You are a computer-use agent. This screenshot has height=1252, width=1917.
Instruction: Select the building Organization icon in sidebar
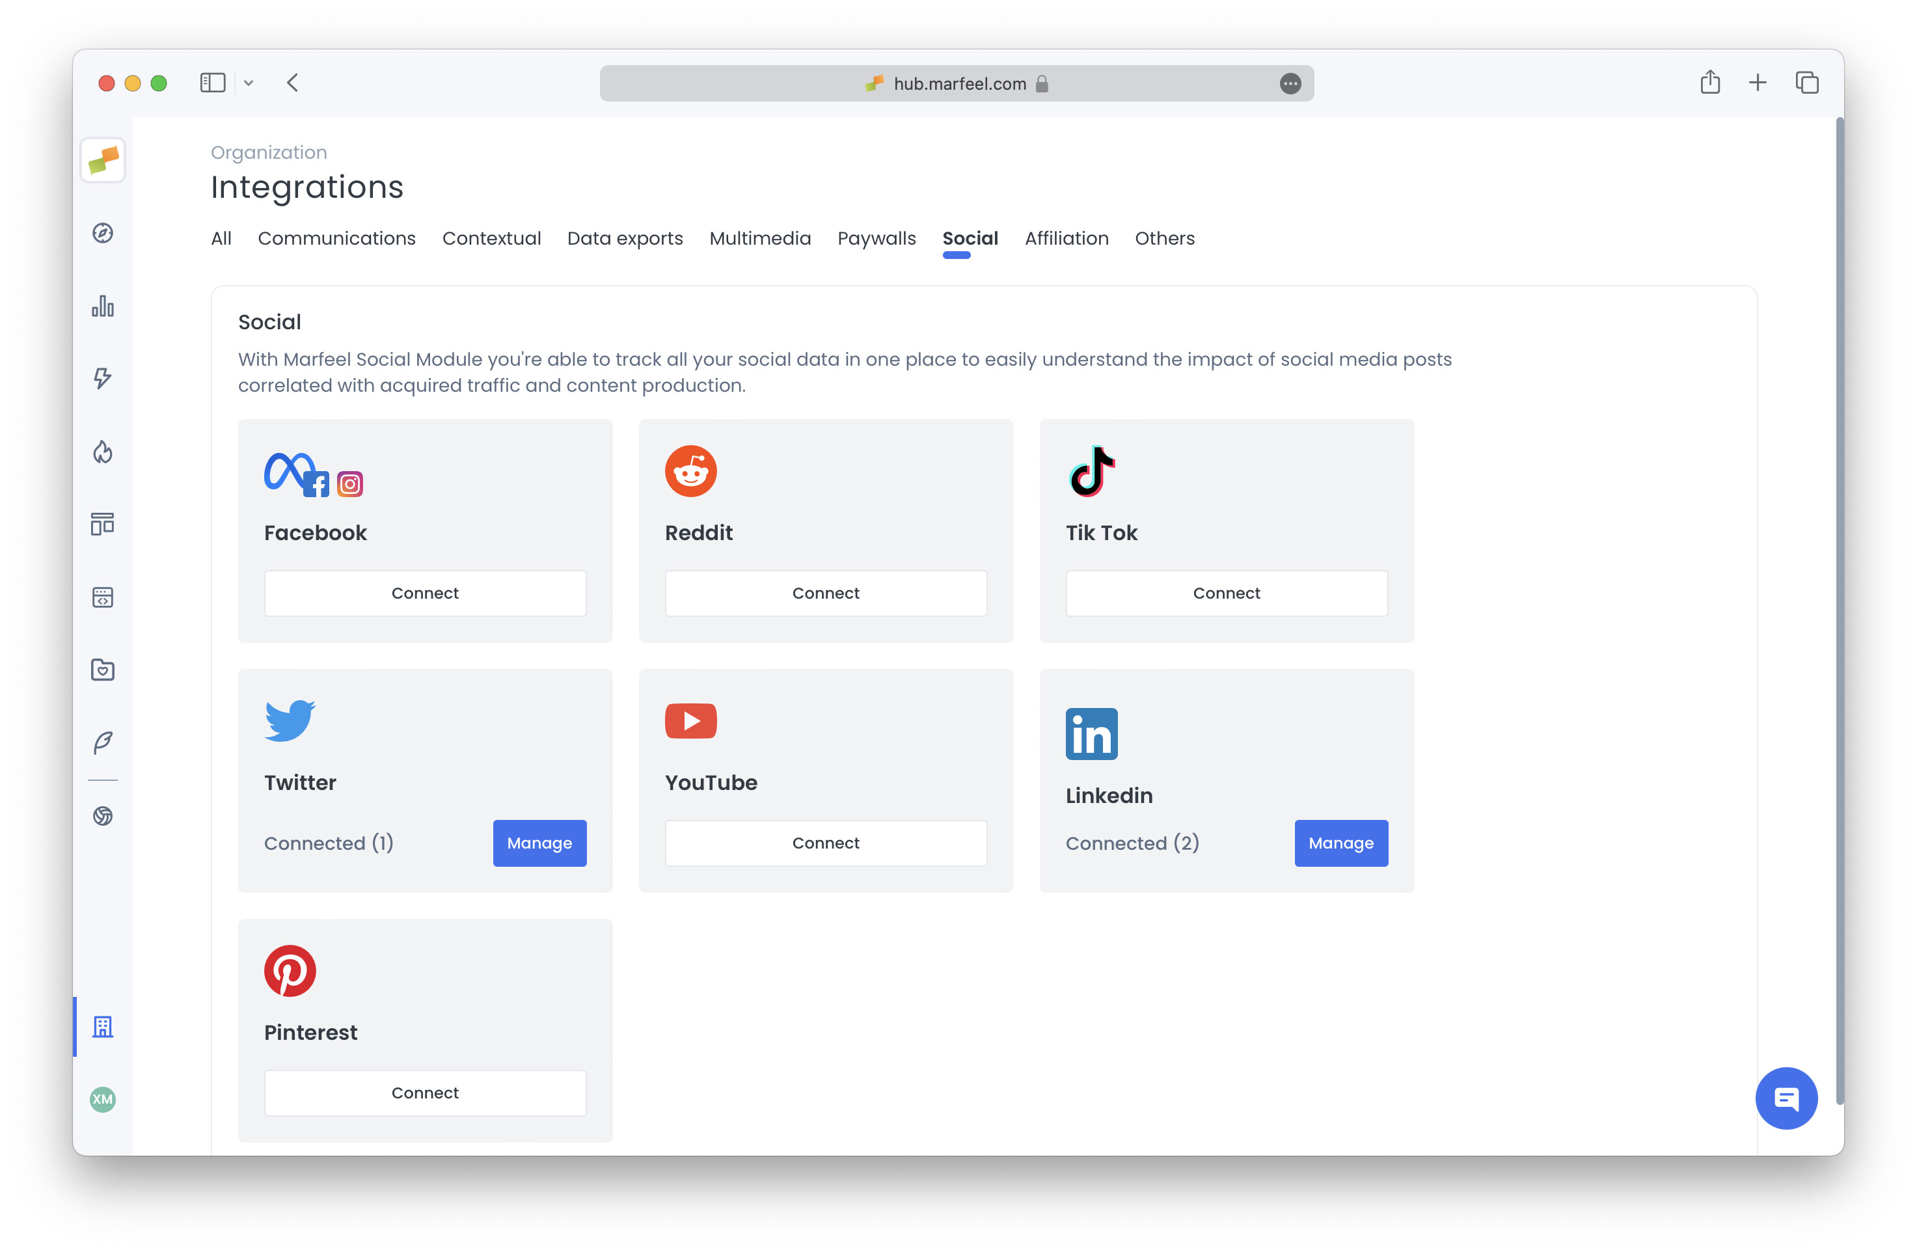pos(102,1026)
